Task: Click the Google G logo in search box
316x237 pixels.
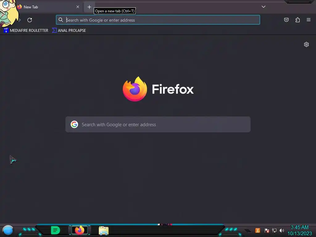Action: coord(74,125)
